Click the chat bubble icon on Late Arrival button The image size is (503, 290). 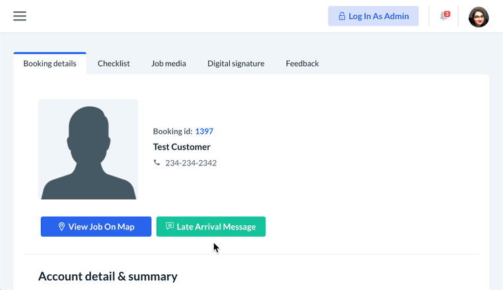[x=170, y=226]
